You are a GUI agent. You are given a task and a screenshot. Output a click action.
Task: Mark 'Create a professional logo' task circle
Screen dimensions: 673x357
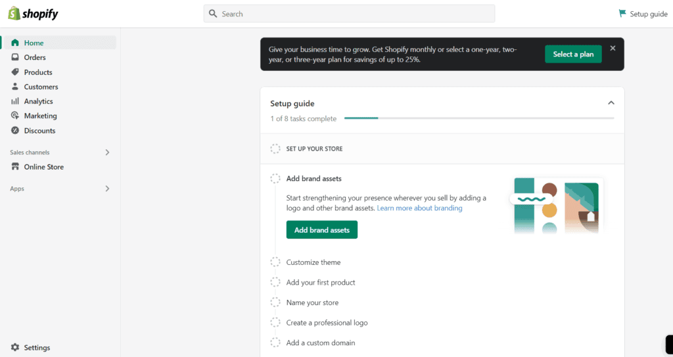[275, 323]
